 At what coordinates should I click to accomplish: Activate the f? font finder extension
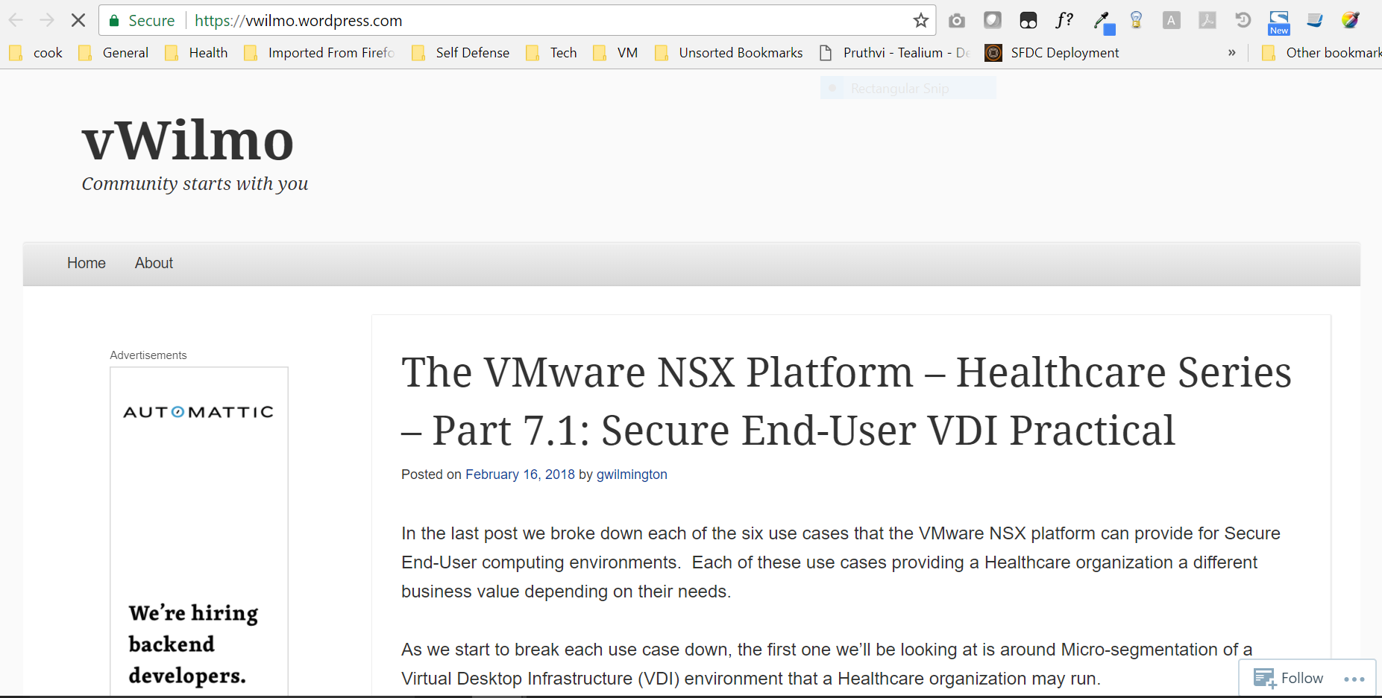1064,20
